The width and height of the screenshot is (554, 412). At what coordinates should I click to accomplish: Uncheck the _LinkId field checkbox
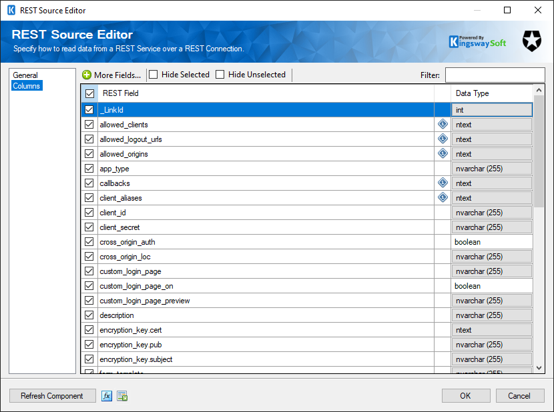click(89, 110)
